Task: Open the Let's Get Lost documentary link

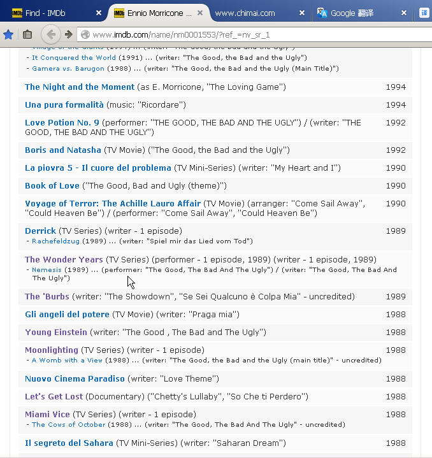Action: pos(54,396)
